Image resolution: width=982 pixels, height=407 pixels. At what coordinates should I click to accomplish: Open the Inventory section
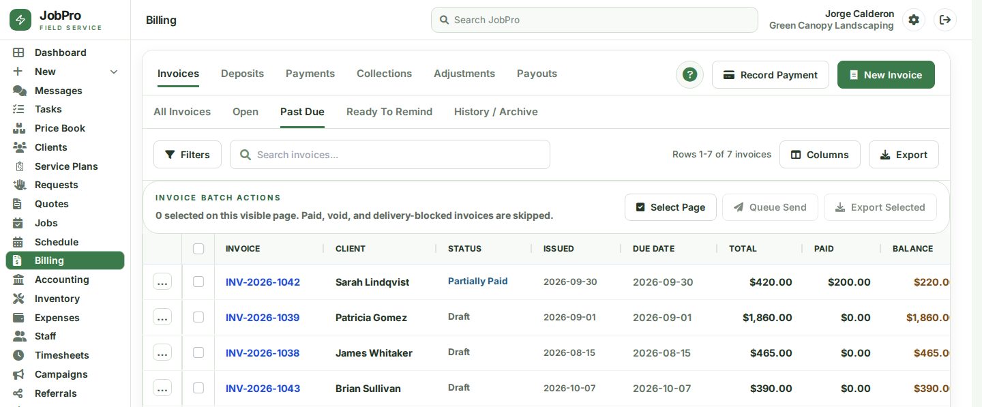coord(65,299)
